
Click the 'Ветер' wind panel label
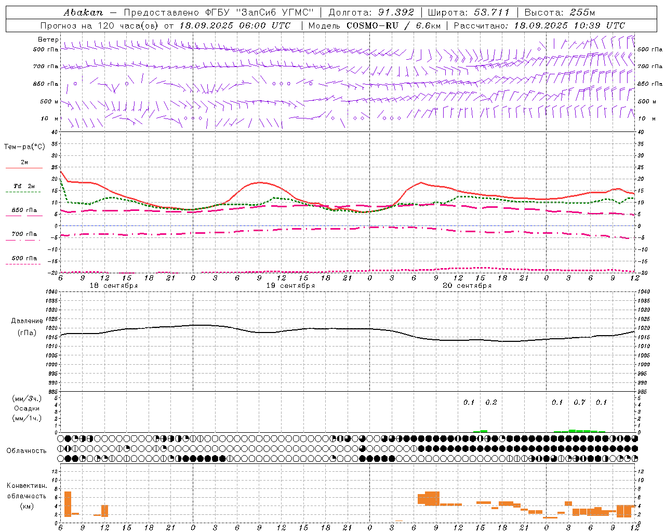[x=48, y=39]
